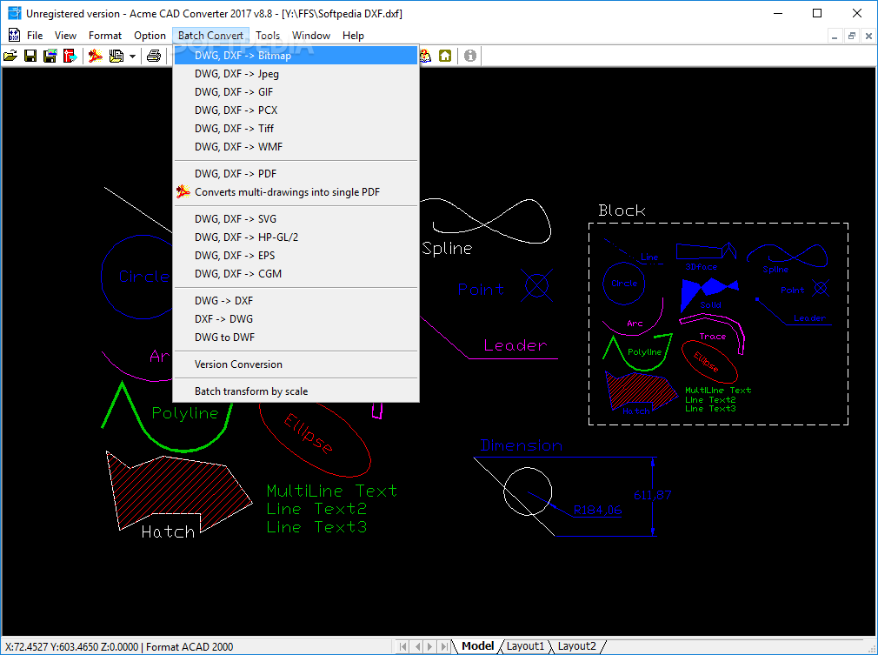Choose Converts multi-drawings into single PDF
The width and height of the screenshot is (878, 655).
click(296, 192)
